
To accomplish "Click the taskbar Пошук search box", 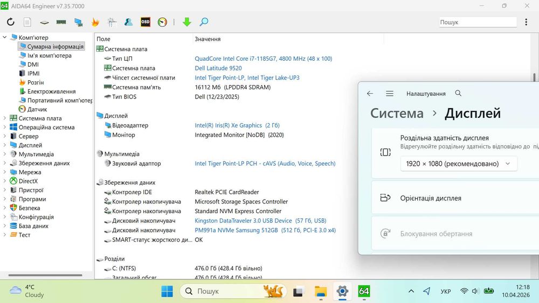I will (x=234, y=291).
